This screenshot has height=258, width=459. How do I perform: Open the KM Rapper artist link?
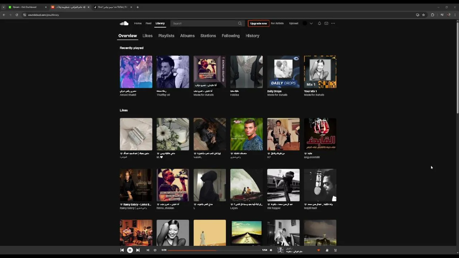pos(274,208)
